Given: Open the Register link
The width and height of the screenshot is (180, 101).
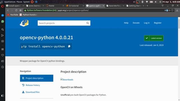Looking at the screenshot, I should pyautogui.click(x=157, y=23).
